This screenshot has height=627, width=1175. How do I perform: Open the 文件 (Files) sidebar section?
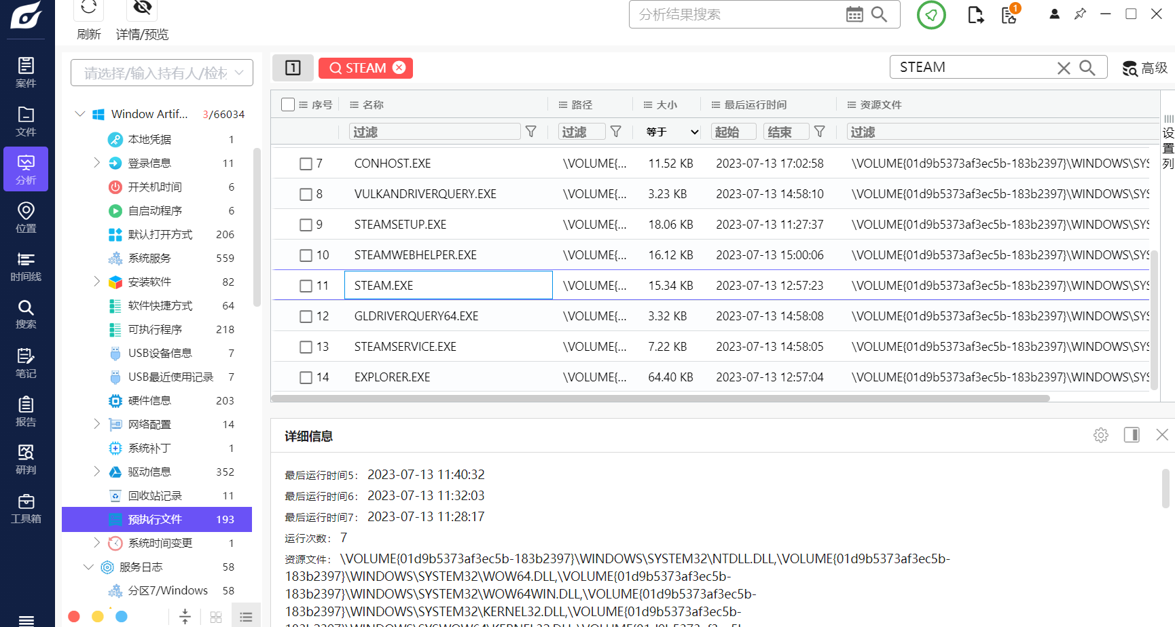(x=26, y=121)
